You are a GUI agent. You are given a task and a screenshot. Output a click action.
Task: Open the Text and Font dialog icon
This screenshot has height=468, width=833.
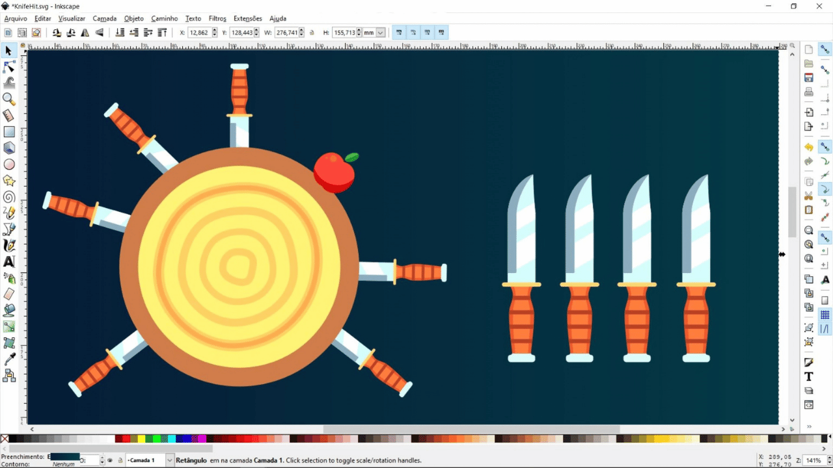(808, 376)
